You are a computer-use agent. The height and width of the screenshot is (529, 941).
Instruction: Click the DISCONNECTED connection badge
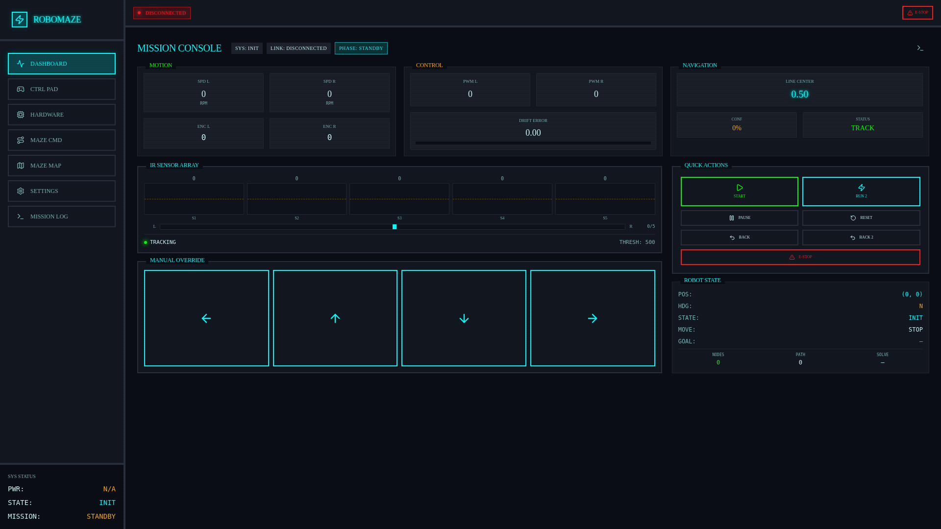point(162,13)
